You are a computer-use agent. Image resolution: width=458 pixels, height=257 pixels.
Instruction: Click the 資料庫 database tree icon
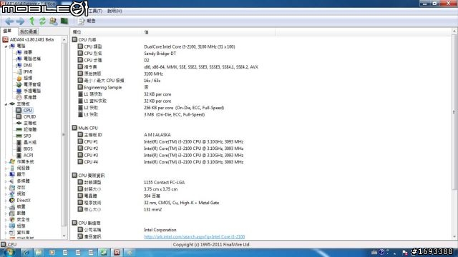[12, 233]
